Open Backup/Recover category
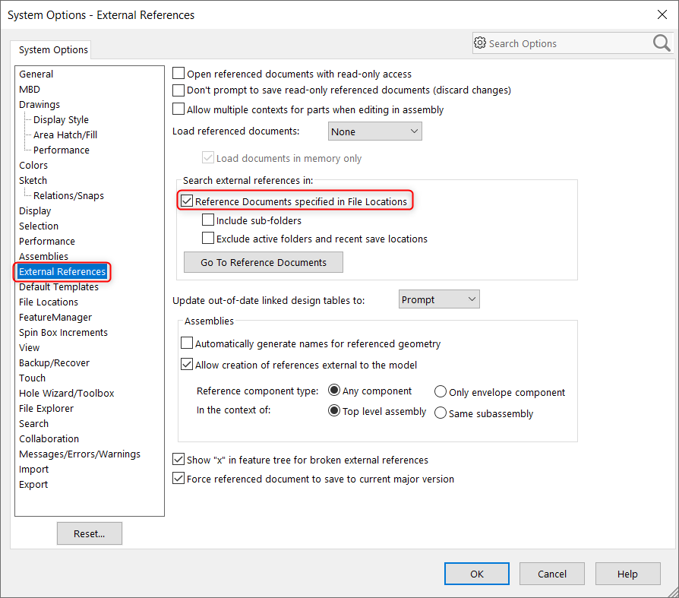Viewport: 679px width, 598px height. [54, 362]
